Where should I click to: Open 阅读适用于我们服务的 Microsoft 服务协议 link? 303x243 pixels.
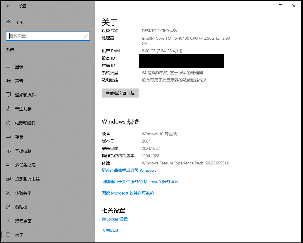(140, 182)
